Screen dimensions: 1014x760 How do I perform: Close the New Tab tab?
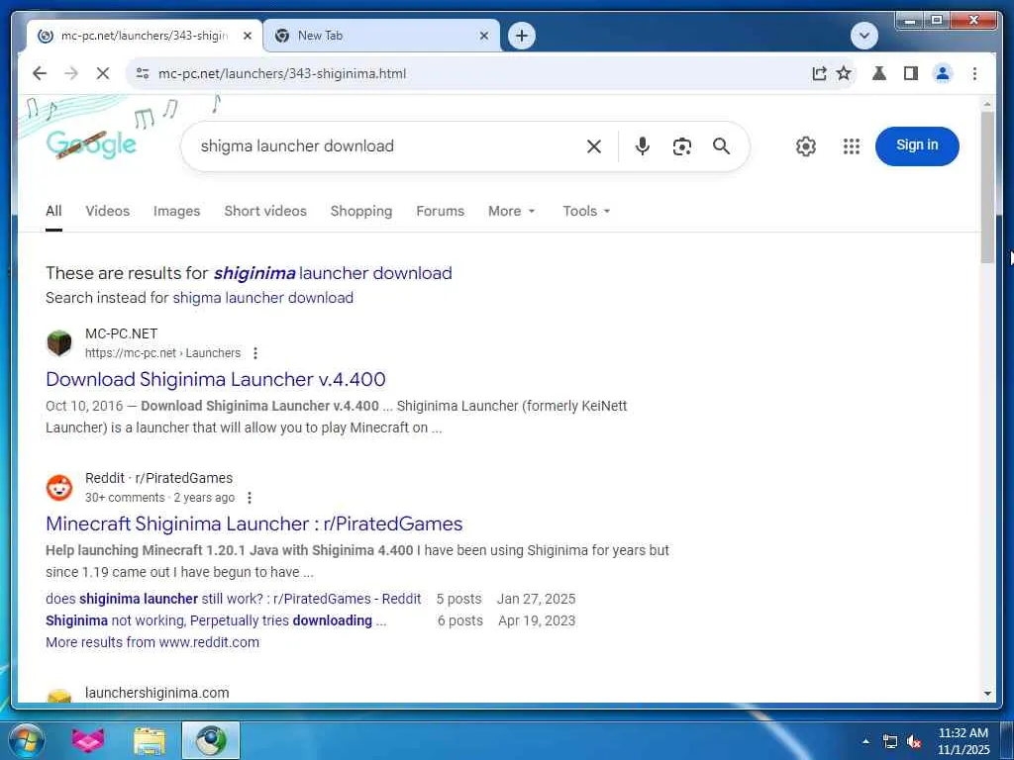pos(483,37)
